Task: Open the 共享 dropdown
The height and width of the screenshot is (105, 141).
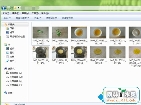Action: [x=38, y=18]
